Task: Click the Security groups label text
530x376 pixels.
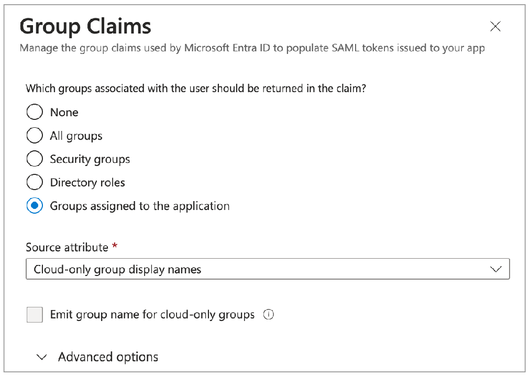Action: [x=90, y=159]
